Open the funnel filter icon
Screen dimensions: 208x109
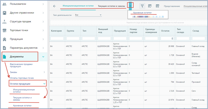[142, 6]
